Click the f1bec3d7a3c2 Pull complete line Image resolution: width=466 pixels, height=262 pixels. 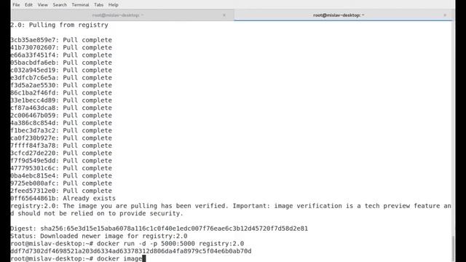coord(61,130)
